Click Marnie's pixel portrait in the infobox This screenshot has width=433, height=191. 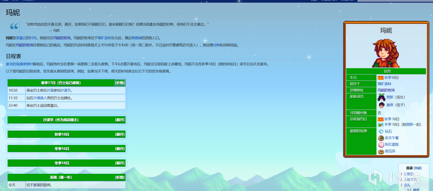386,53
